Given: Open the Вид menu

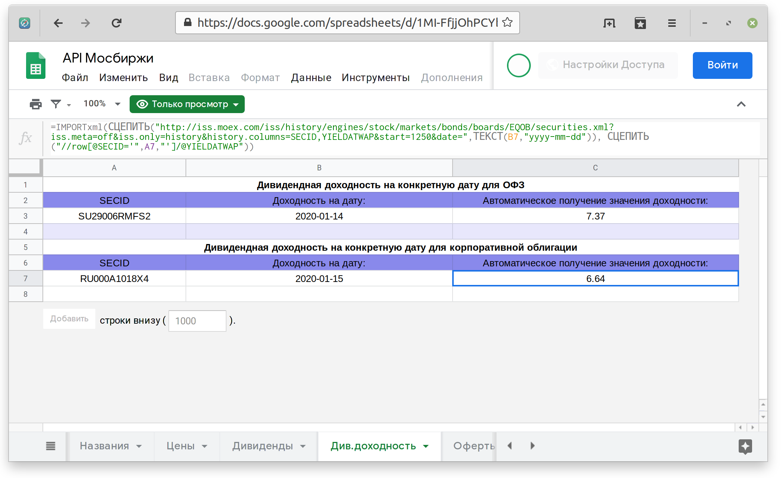Looking at the screenshot, I should coord(168,78).
